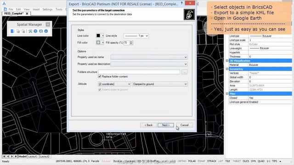
Task: Switch to Model tab
Action: [x=23, y=156]
